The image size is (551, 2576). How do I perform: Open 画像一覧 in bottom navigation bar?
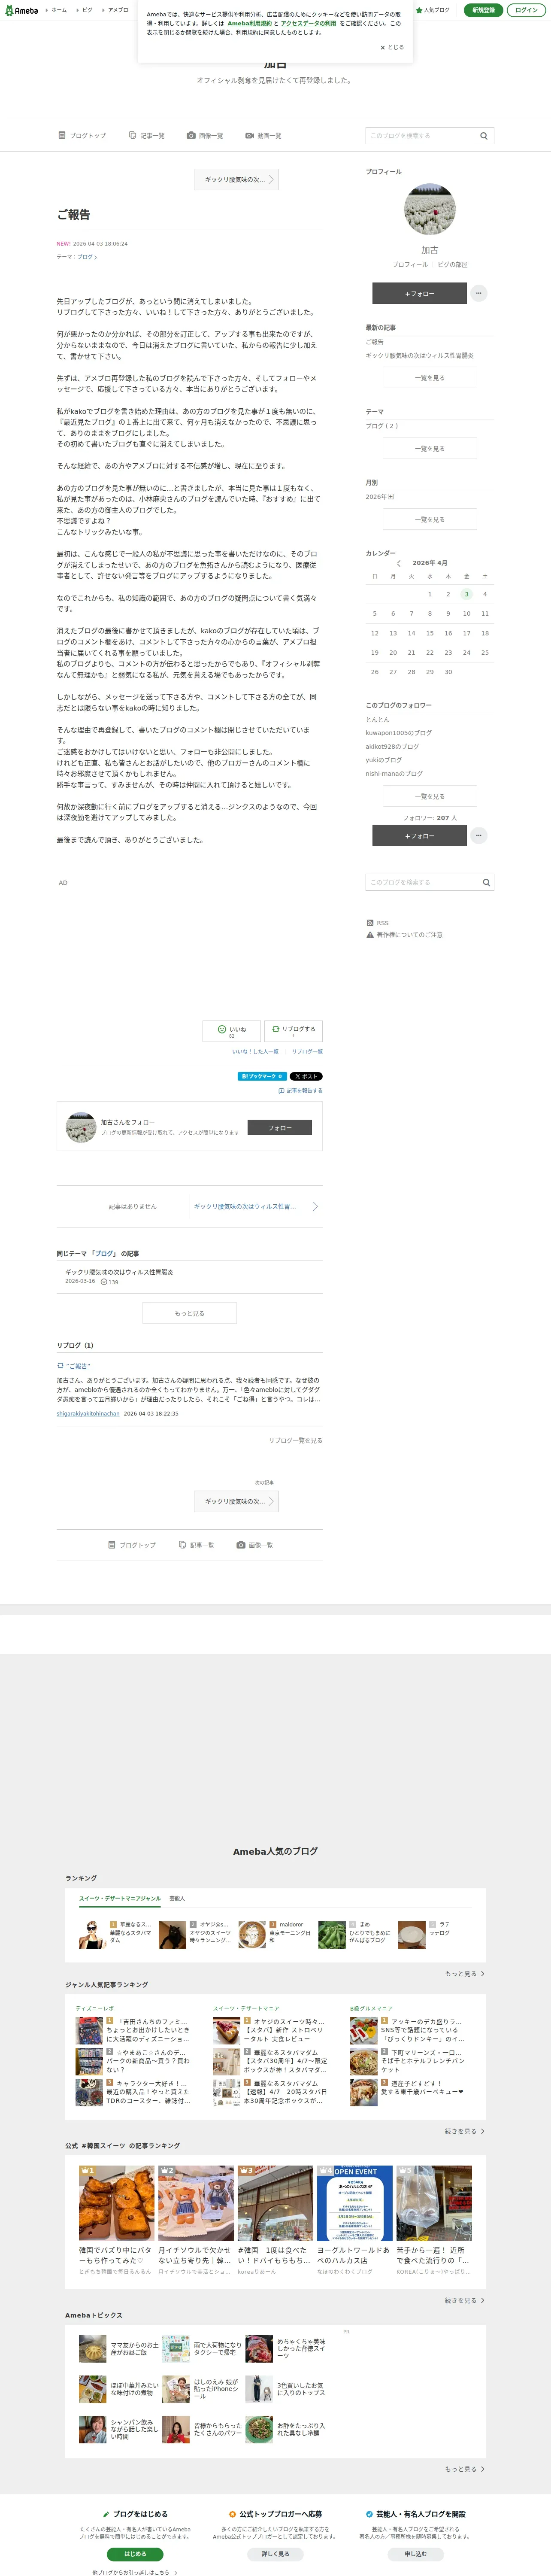255,1545
